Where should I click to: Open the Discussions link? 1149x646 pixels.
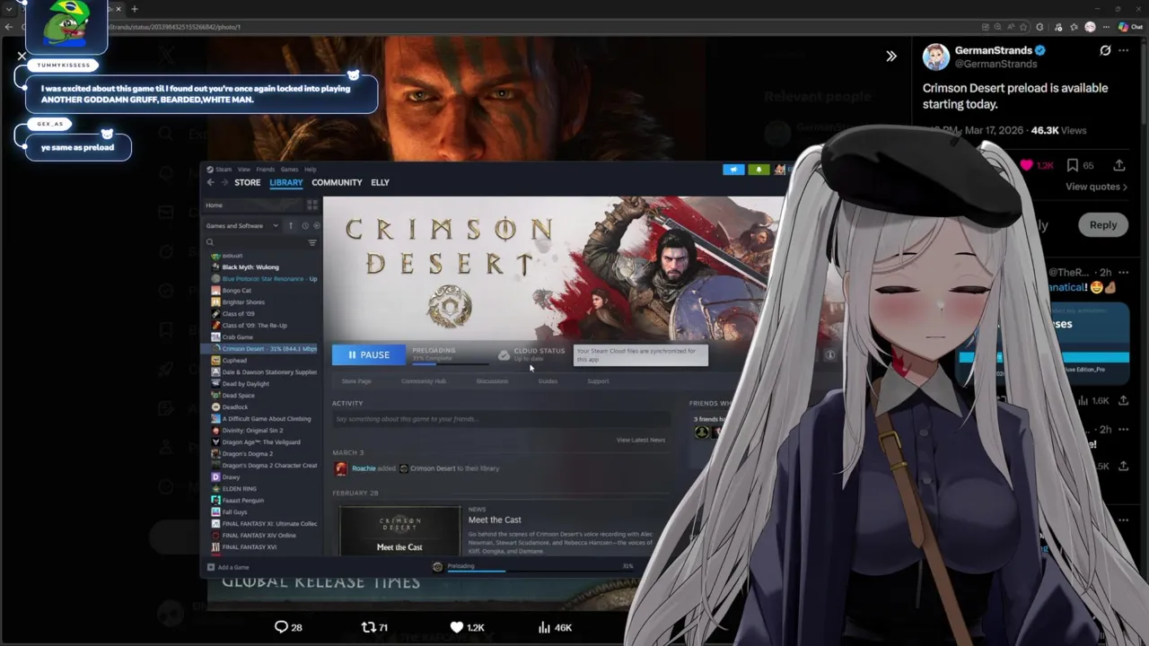pos(492,381)
